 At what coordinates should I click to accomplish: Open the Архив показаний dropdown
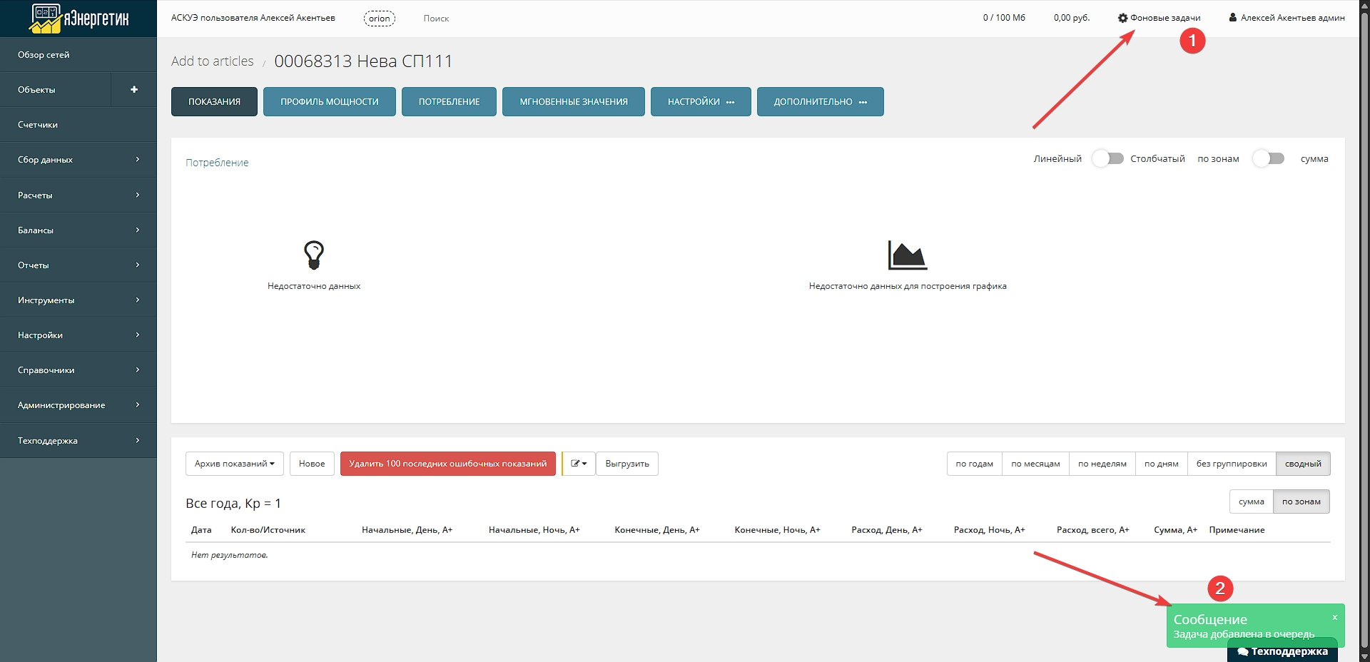tap(234, 464)
